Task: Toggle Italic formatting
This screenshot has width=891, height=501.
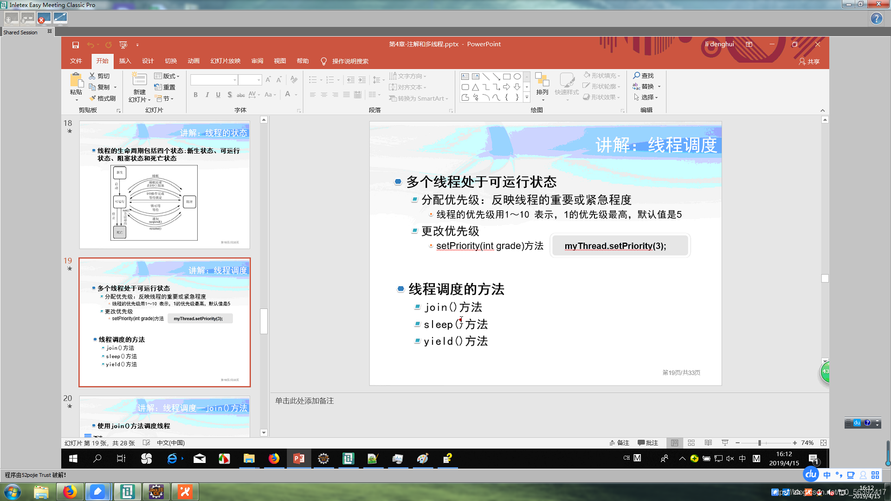Action: (207, 95)
